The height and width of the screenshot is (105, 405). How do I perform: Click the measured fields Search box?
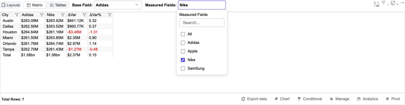(x=202, y=23)
